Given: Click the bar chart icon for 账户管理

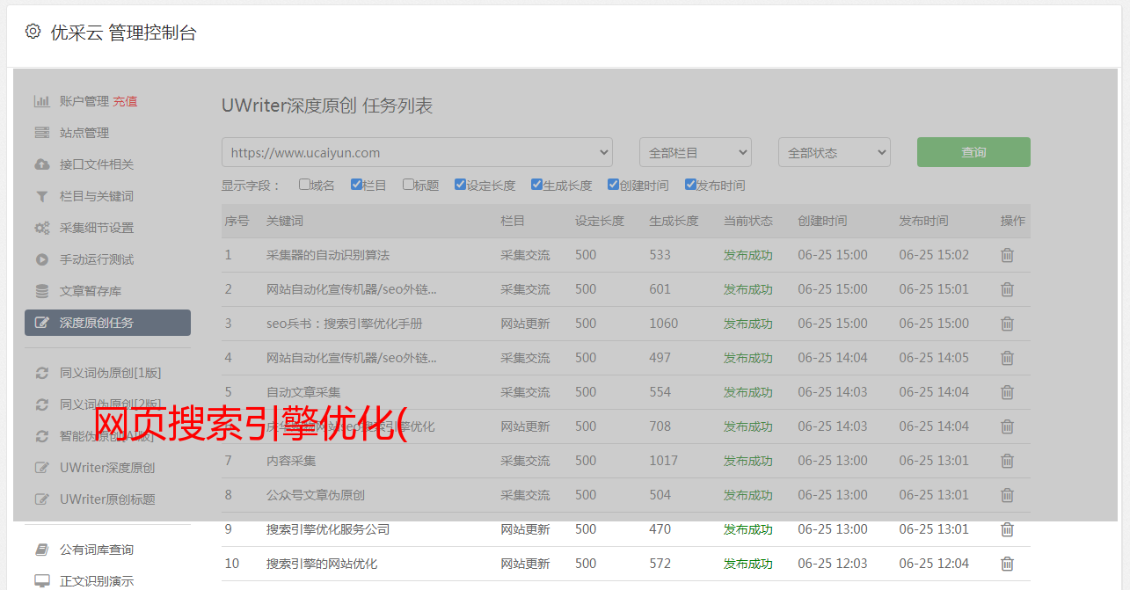Looking at the screenshot, I should [x=41, y=101].
